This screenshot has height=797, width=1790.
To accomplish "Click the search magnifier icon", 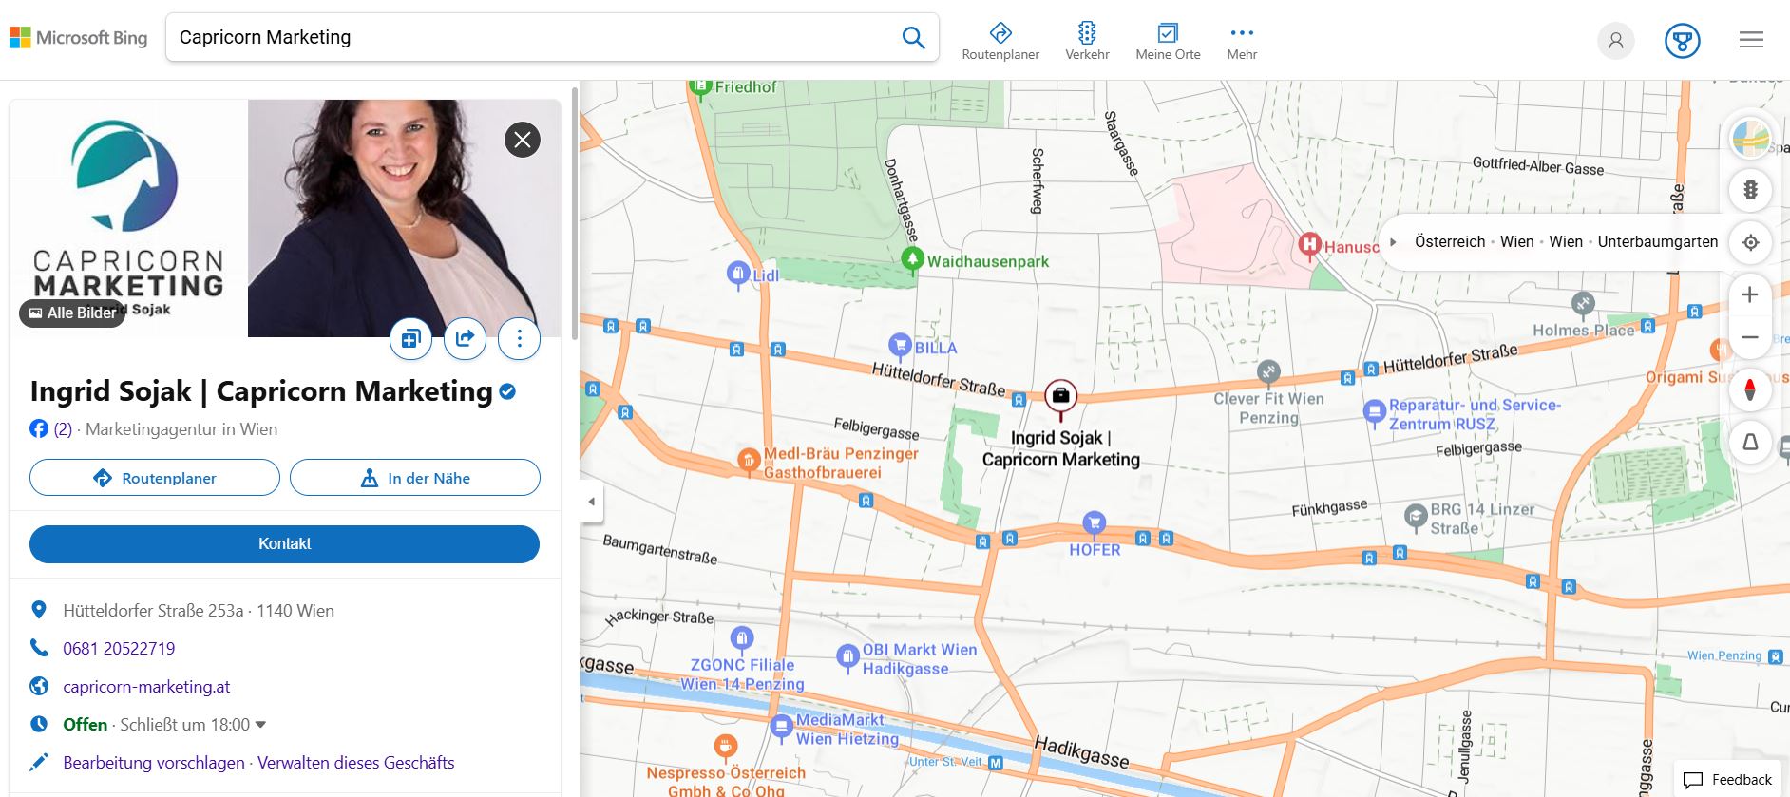I will 913,38.
